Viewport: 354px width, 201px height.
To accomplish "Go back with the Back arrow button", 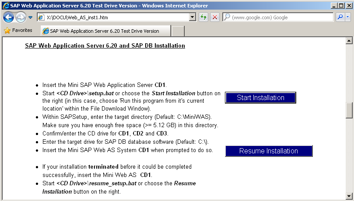I will (9, 17).
